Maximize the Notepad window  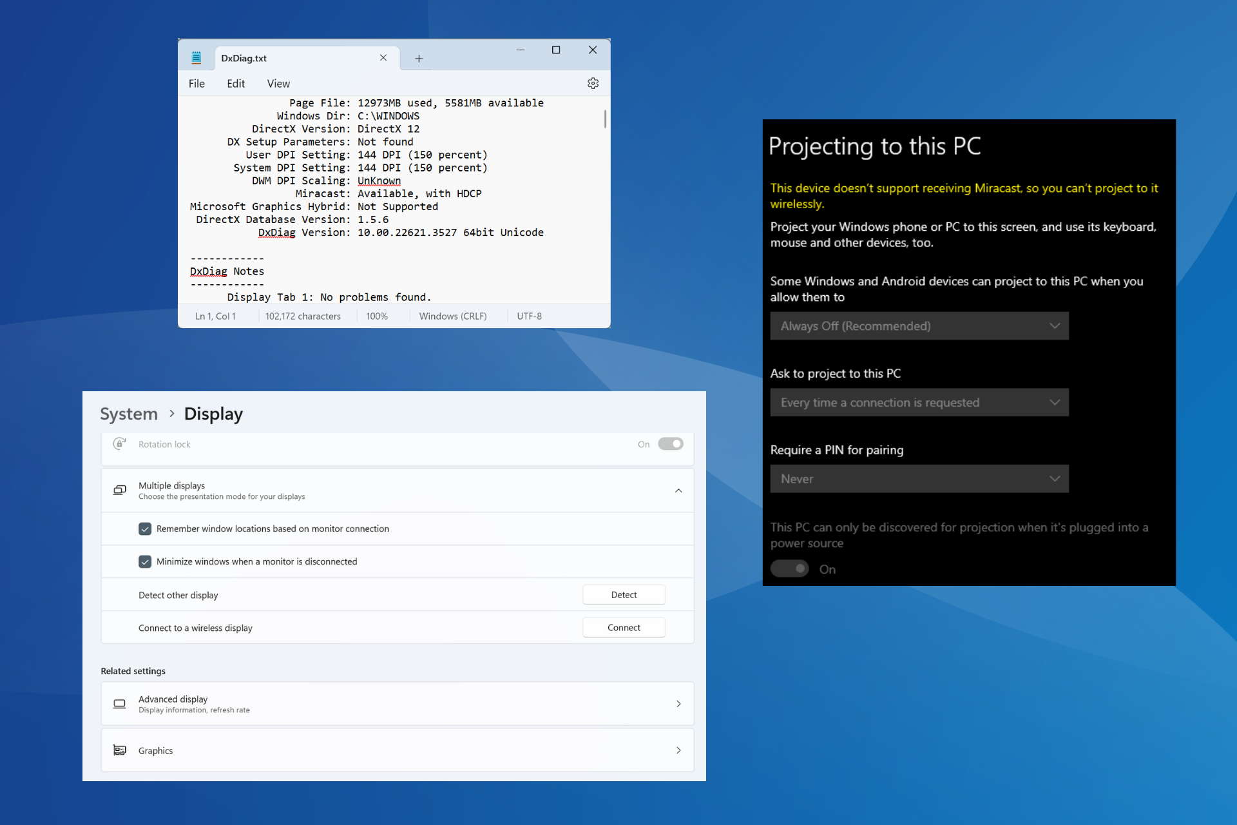tap(556, 50)
